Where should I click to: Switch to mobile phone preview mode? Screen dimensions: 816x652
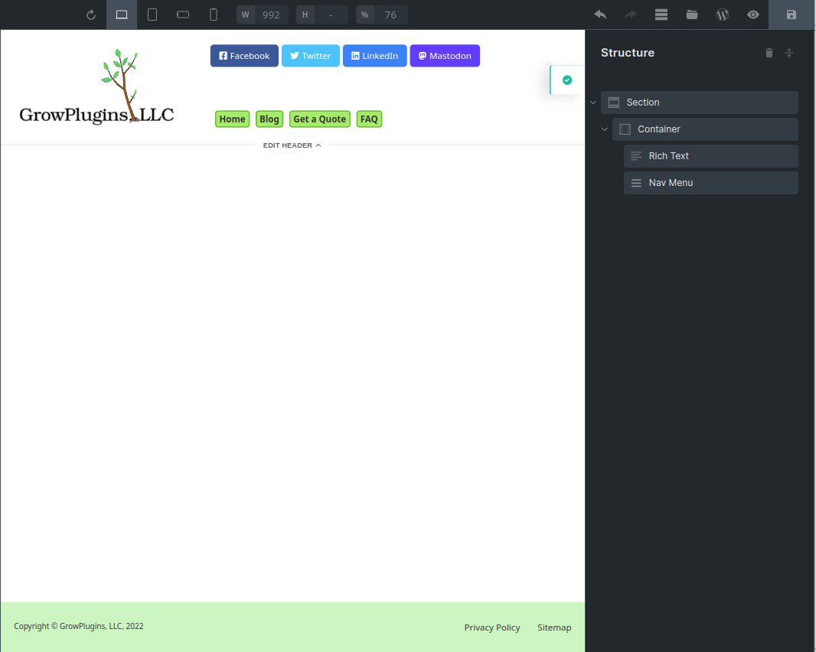pyautogui.click(x=214, y=14)
